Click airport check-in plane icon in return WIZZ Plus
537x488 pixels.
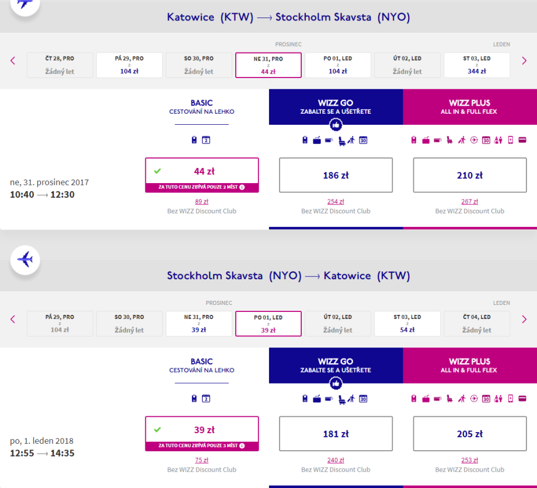(x=473, y=399)
